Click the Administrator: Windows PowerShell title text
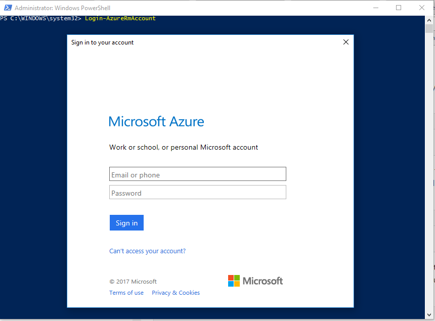 [x=63, y=8]
